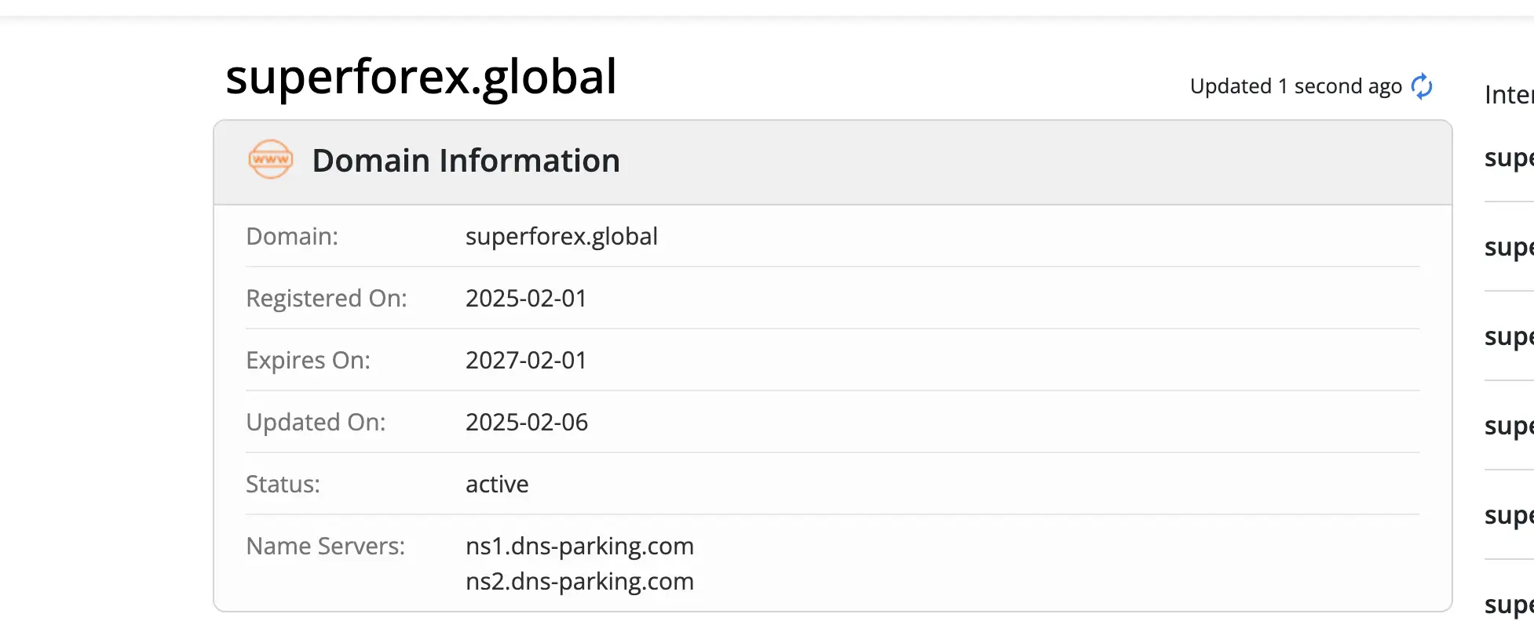1534x621 pixels.
Task: Click the 'Status:' label
Action: pos(283,485)
